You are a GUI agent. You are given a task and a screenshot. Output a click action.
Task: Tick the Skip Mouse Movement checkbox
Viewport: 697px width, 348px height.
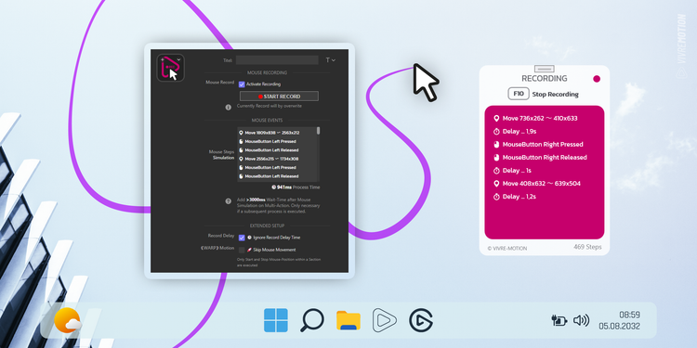pos(242,250)
